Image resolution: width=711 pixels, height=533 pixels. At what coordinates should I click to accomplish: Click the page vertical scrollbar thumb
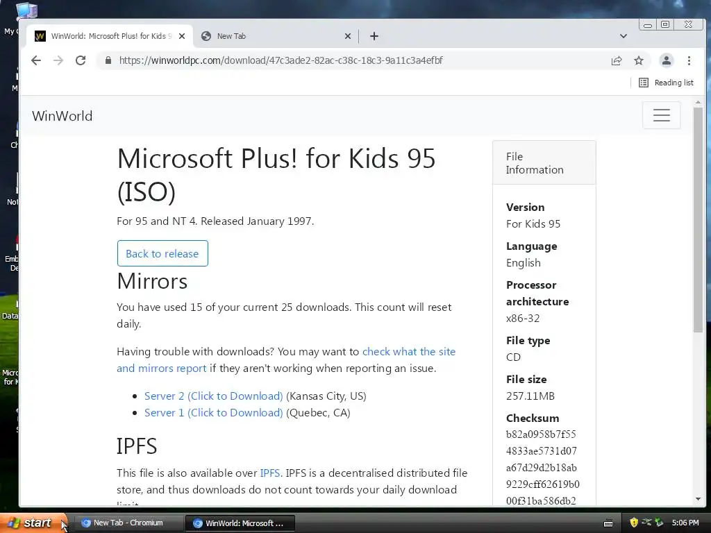click(698, 220)
